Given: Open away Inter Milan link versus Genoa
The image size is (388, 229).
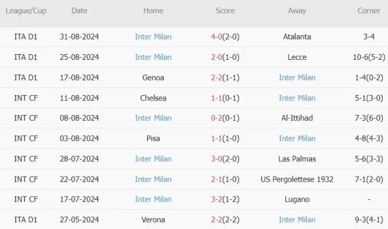Looking at the screenshot, I should coord(297,78).
